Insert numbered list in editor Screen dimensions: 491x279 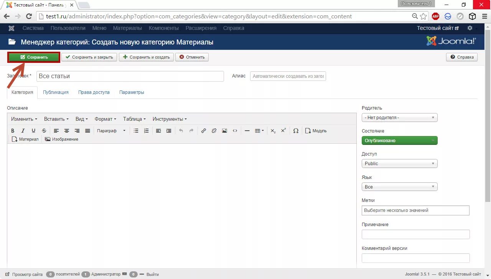tap(146, 131)
